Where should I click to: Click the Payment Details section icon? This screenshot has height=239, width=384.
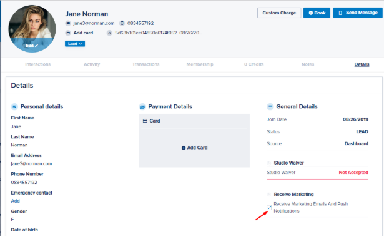click(x=142, y=107)
